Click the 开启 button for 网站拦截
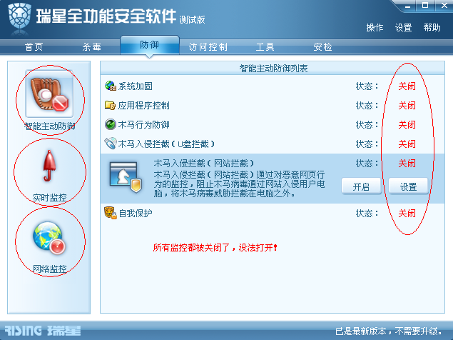The image size is (453, 340). (361, 186)
